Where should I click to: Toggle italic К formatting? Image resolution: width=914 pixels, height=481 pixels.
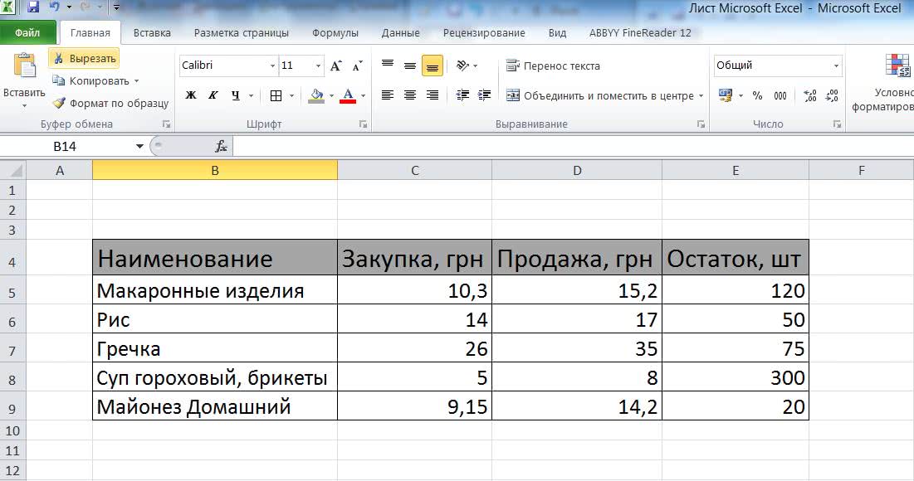tap(213, 95)
